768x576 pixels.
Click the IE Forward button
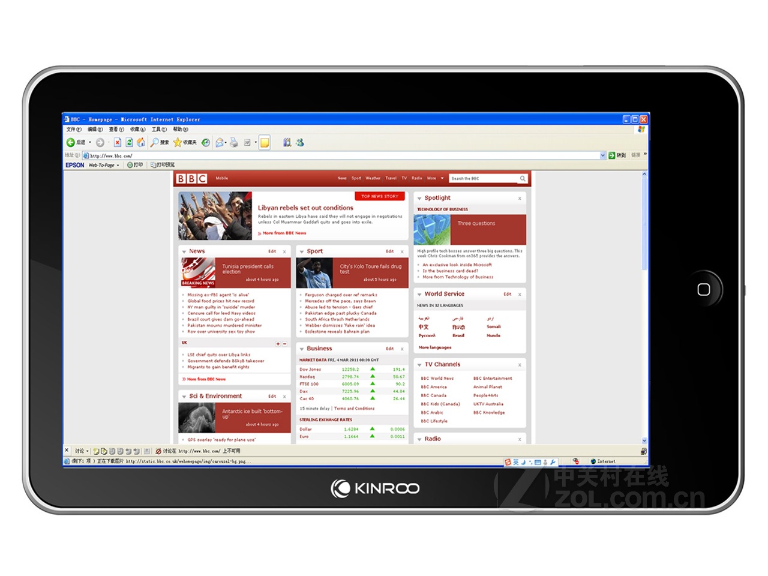100,142
